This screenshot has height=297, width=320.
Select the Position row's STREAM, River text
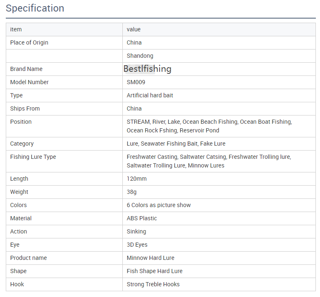(146, 122)
